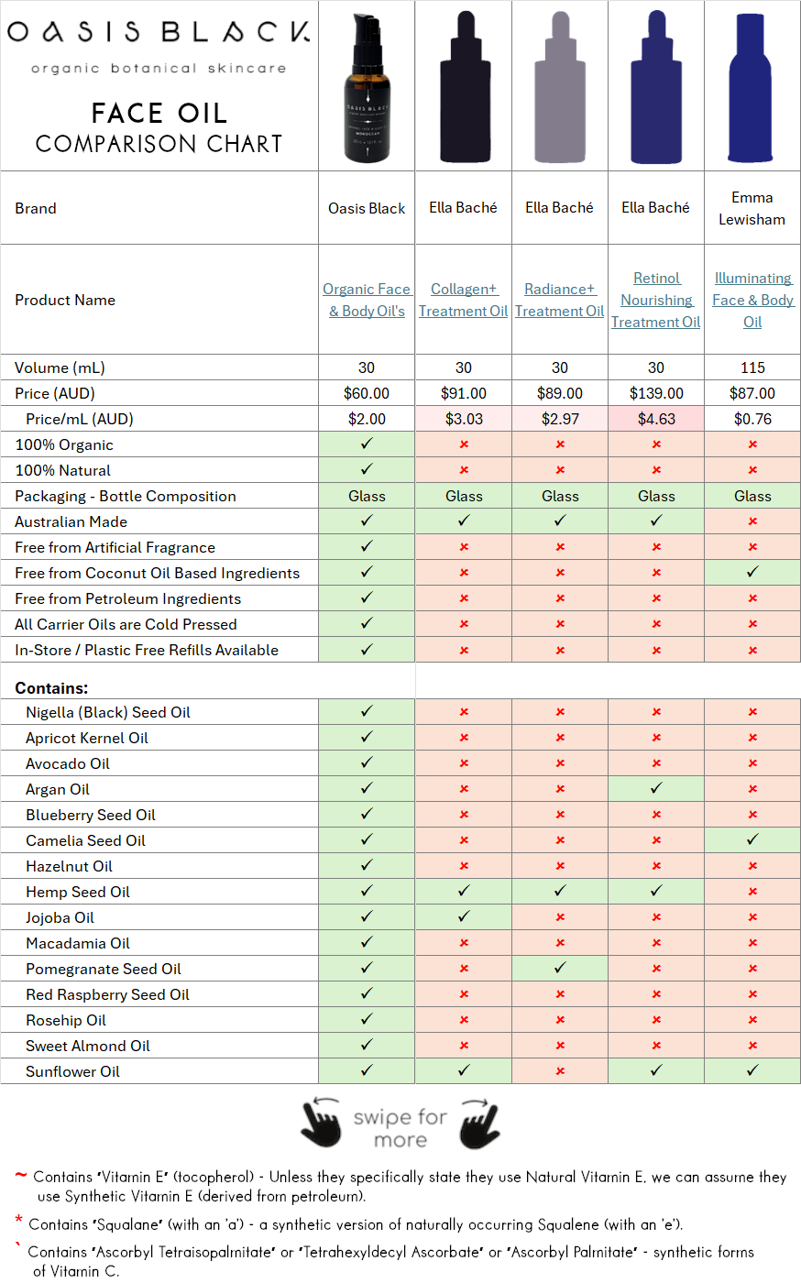This screenshot has height=1283, width=801.
Task: Click the Oasis Black logo heading
Action: [159, 32]
